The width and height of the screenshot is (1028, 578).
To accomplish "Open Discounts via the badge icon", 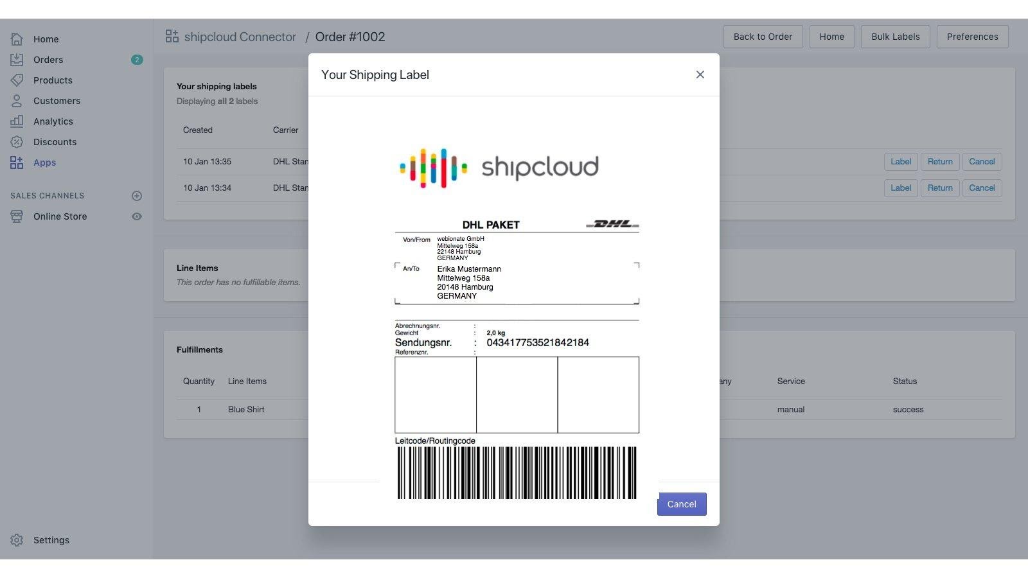I will tap(17, 142).
